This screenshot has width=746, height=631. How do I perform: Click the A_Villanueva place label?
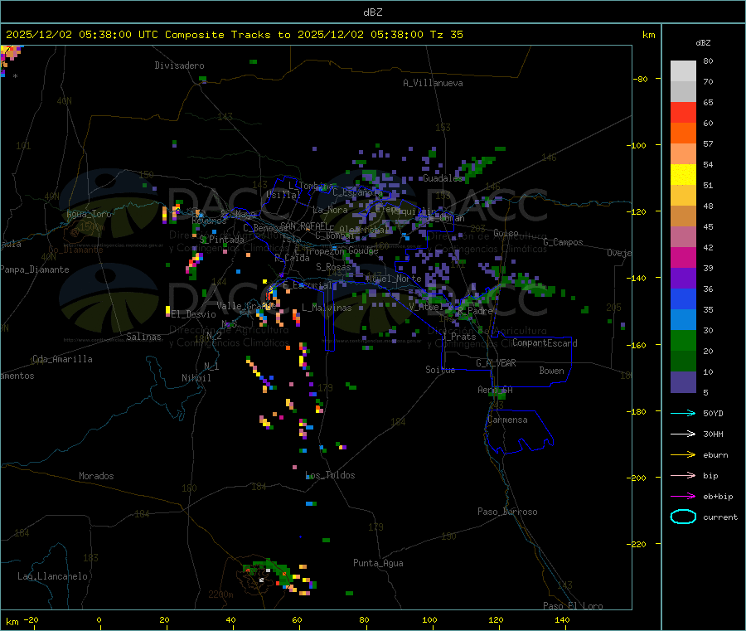point(433,83)
